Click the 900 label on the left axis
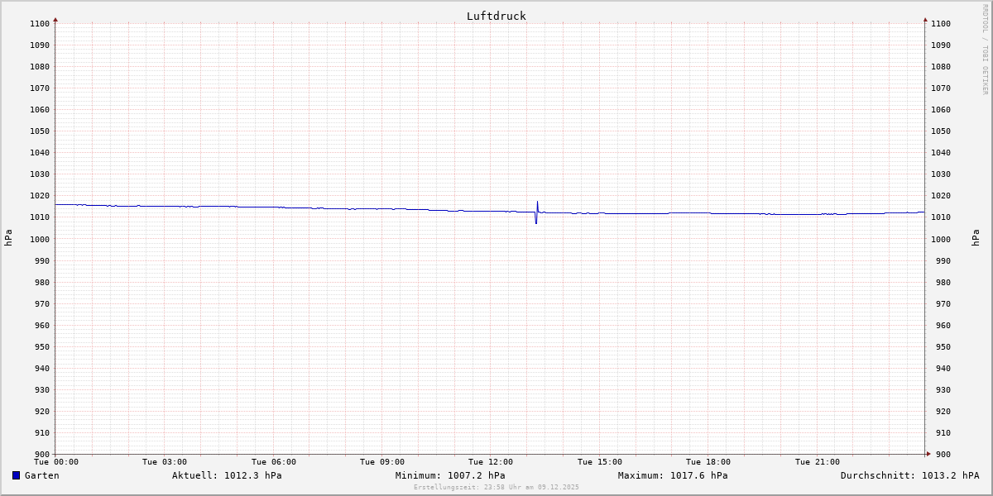The height and width of the screenshot is (496, 993). pyautogui.click(x=42, y=455)
